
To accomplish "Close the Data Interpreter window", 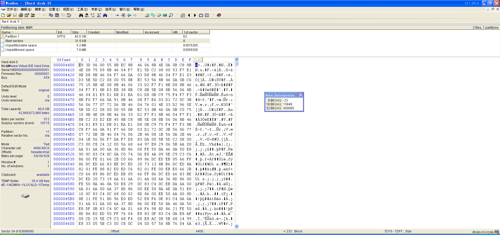I will 301,95.
